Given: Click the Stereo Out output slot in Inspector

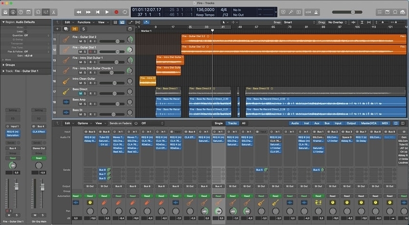Looking at the screenshot, I should coord(39,148).
